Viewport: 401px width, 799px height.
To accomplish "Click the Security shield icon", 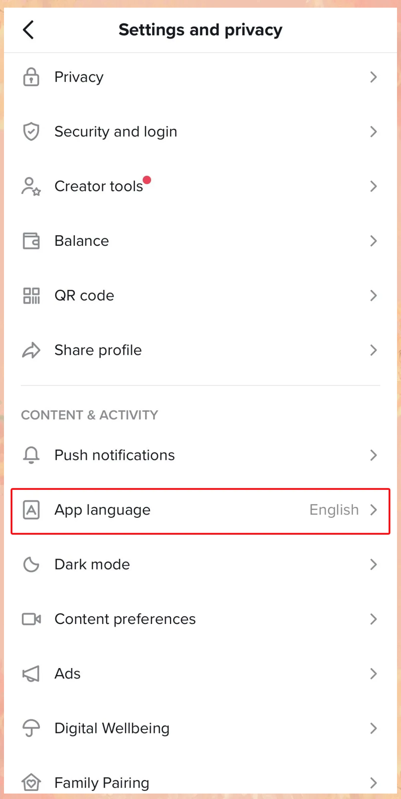I will click(x=31, y=131).
